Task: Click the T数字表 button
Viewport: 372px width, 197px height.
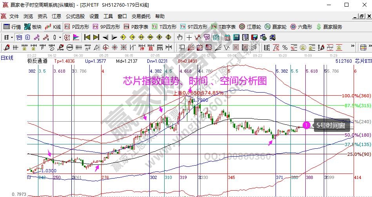Action: click(223, 27)
